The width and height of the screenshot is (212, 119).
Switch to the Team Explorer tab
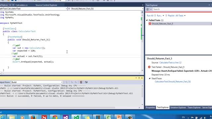[x=194, y=107]
